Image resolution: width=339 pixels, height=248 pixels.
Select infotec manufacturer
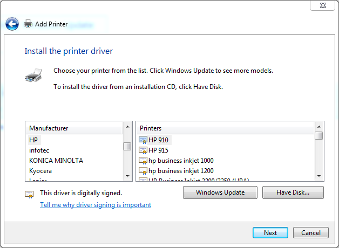39,150
